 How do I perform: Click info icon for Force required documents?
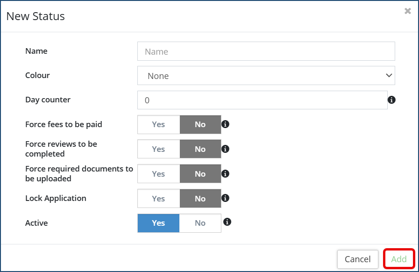(x=225, y=173)
